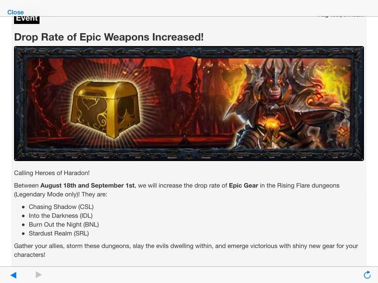Click the partially hidden date at top right
The height and width of the screenshot is (283, 378).
341,16
